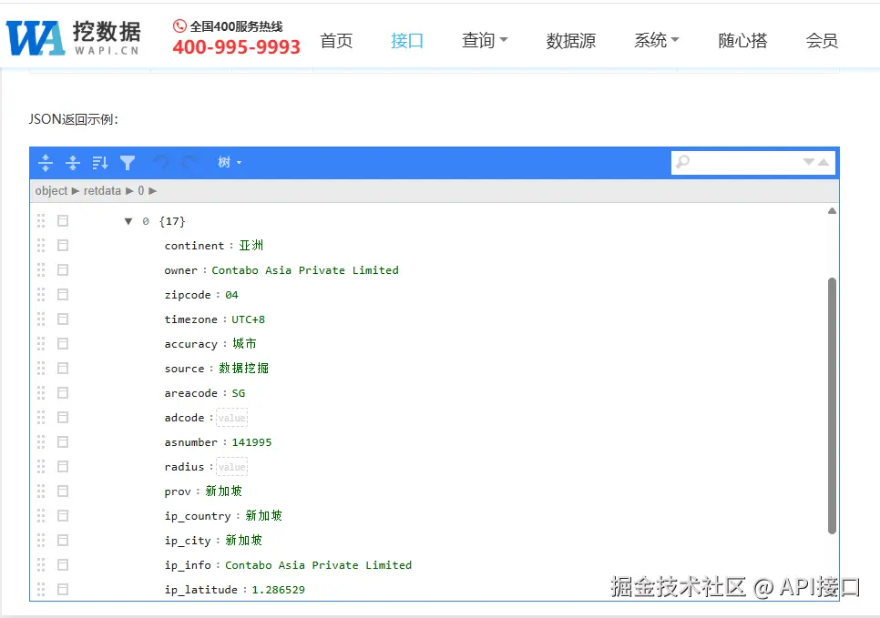
Task: Expand all fields in the JSON editor
Action: (x=46, y=163)
